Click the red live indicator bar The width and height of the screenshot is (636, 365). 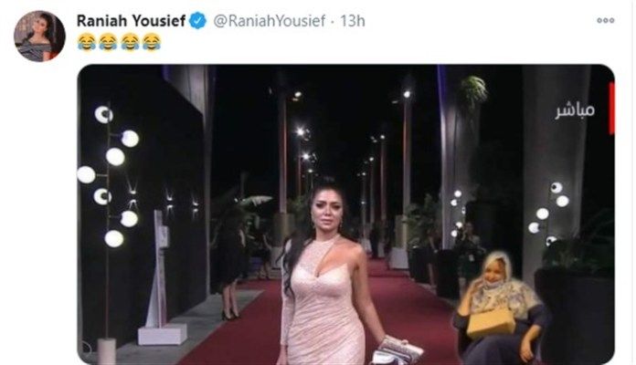click(611, 109)
